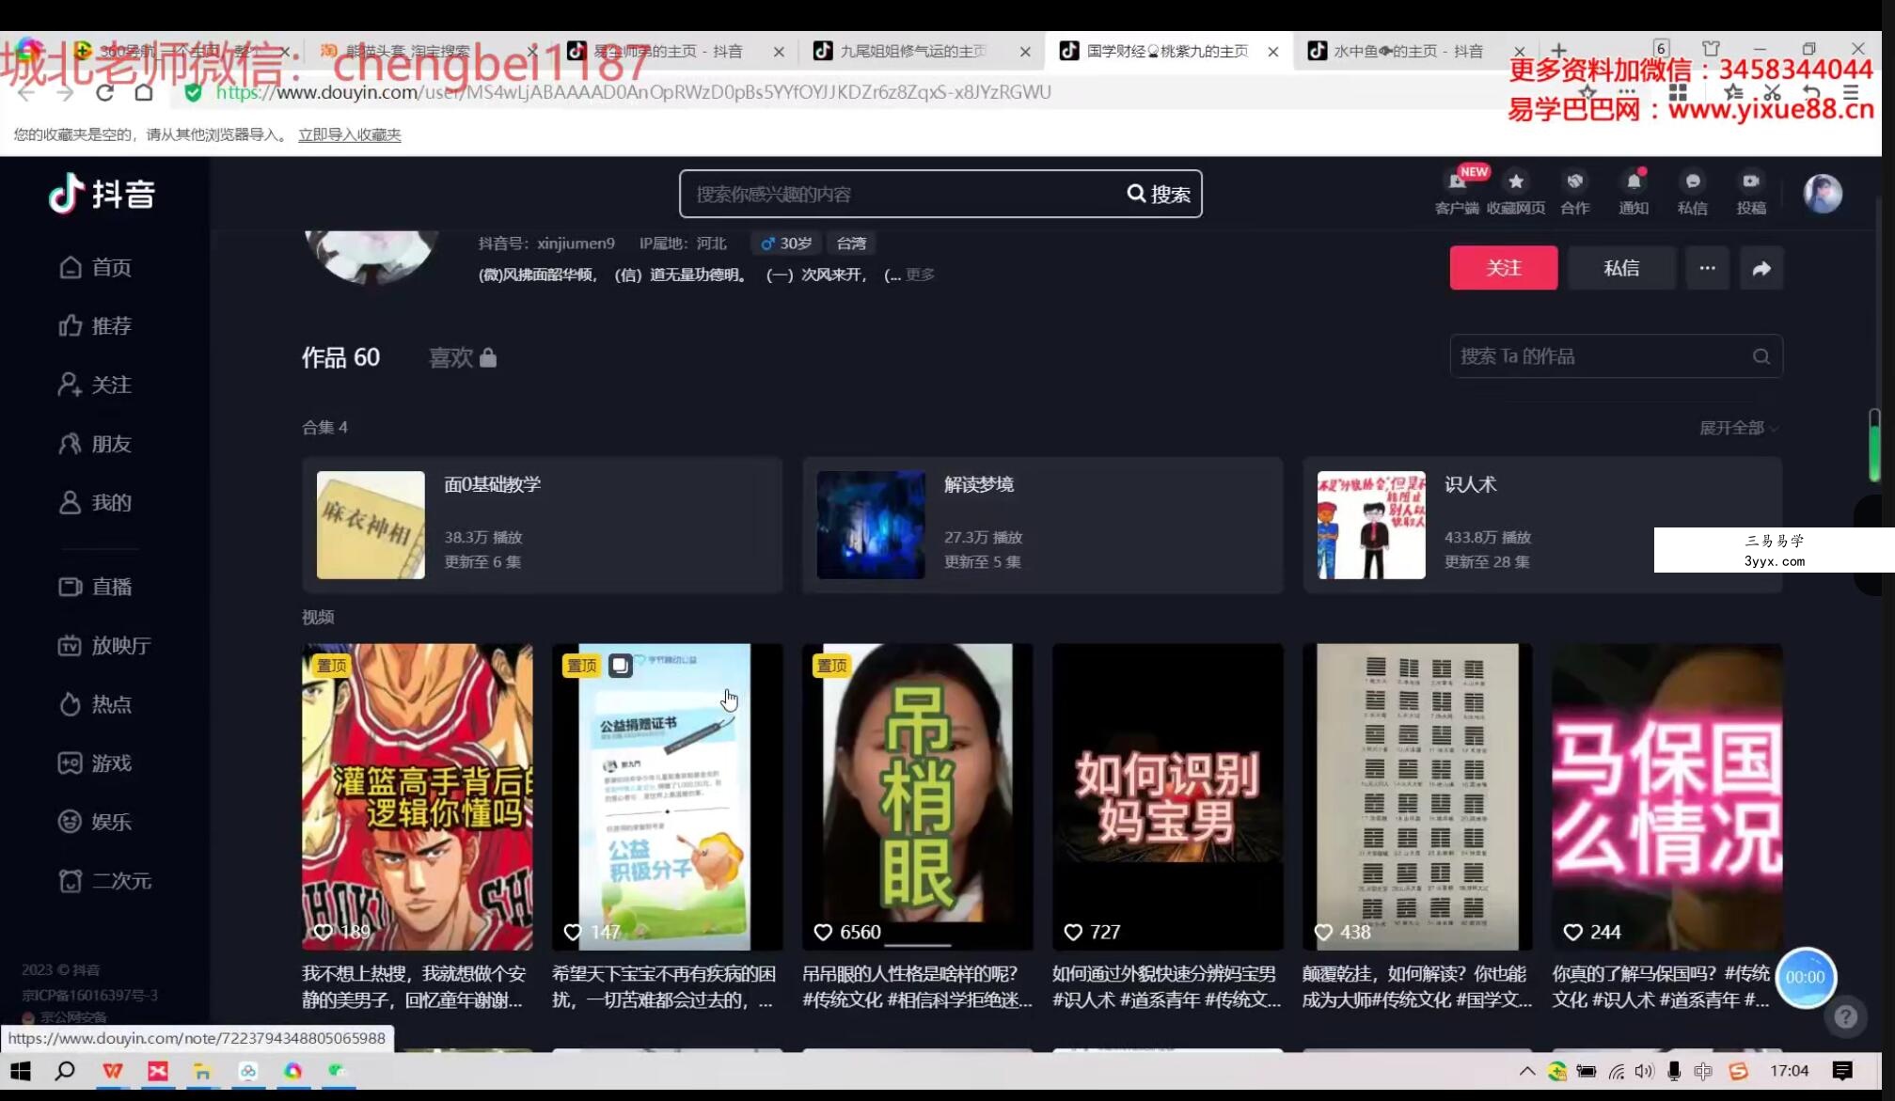This screenshot has width=1895, height=1101.
Task: Select the 作品 60 tab
Action: [x=340, y=357]
